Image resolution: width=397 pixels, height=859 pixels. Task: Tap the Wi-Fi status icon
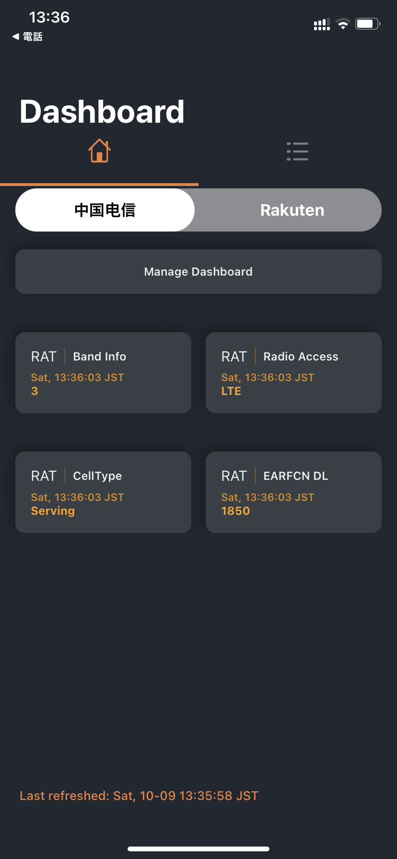(343, 24)
